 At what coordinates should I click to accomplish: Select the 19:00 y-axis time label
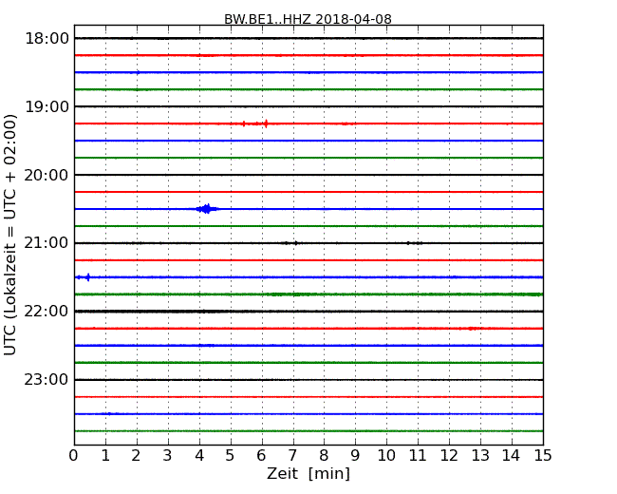pos(47,106)
